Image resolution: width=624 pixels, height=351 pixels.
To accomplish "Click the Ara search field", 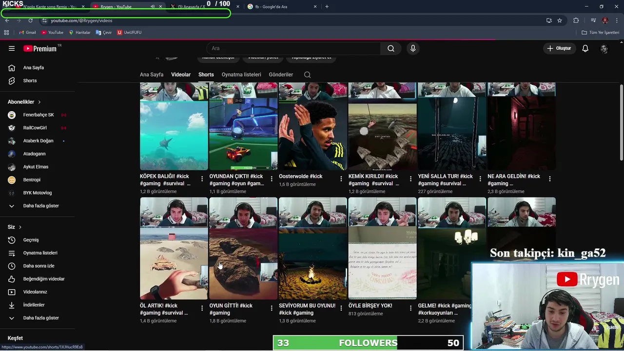I will 294,48.
